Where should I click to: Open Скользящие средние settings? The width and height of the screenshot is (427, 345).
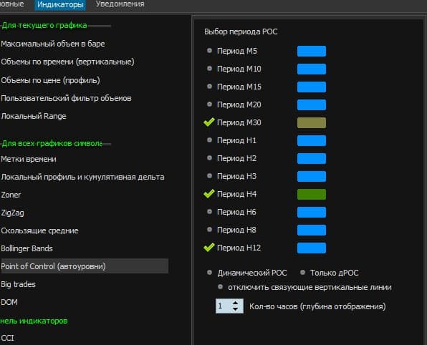tap(39, 230)
